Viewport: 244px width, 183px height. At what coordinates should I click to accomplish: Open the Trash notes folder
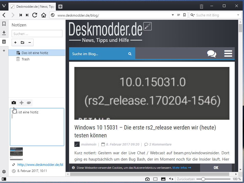click(37, 59)
